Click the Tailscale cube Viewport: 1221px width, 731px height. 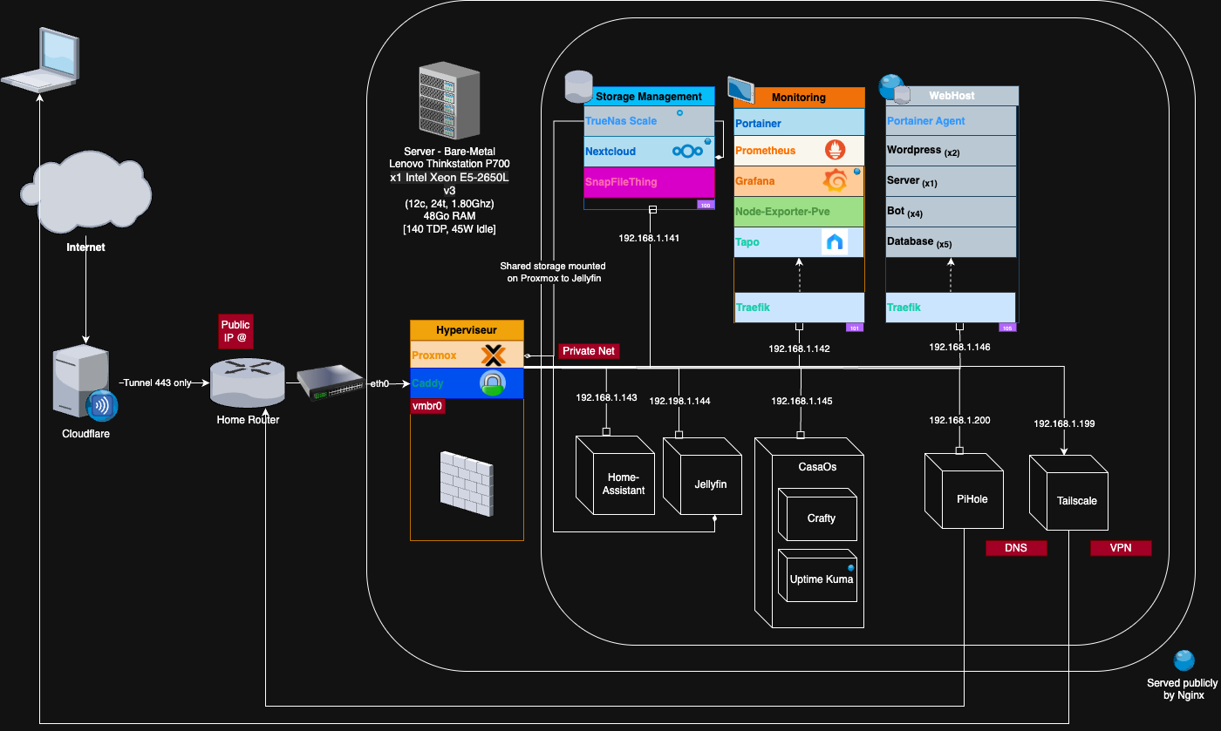pos(1068,492)
